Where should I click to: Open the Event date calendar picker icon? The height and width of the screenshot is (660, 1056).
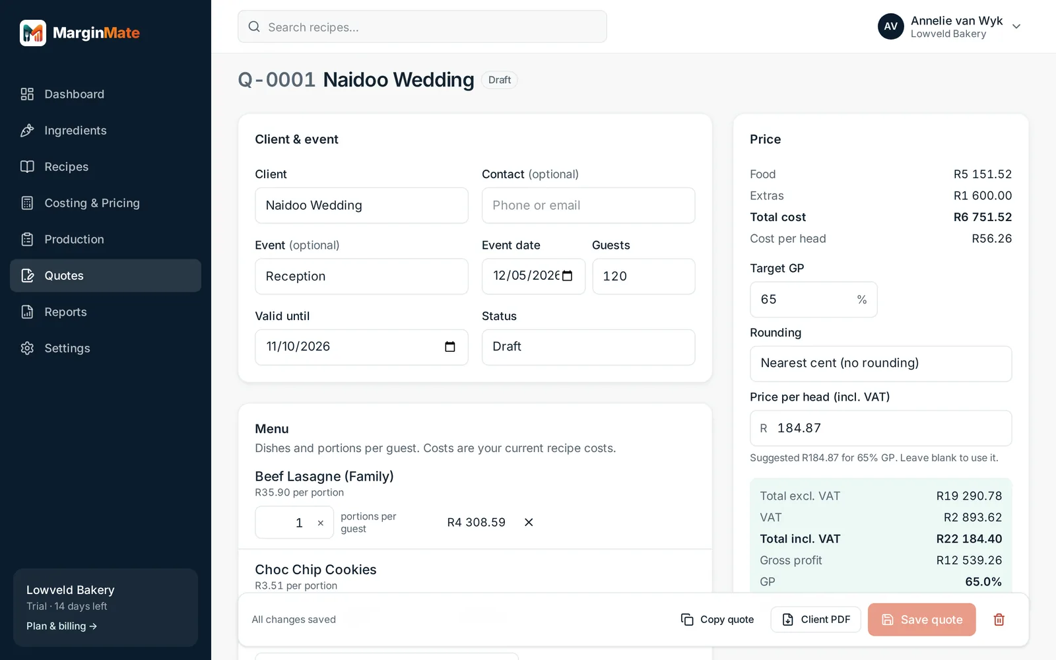(x=568, y=276)
